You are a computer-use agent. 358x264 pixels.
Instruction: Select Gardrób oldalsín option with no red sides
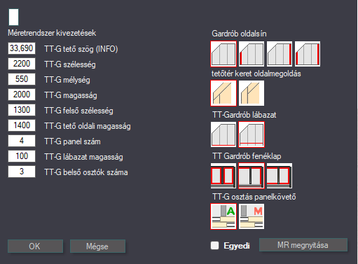coord(223,54)
